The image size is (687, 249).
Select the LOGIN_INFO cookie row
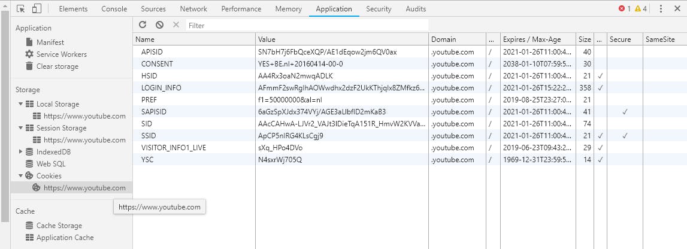(161, 88)
